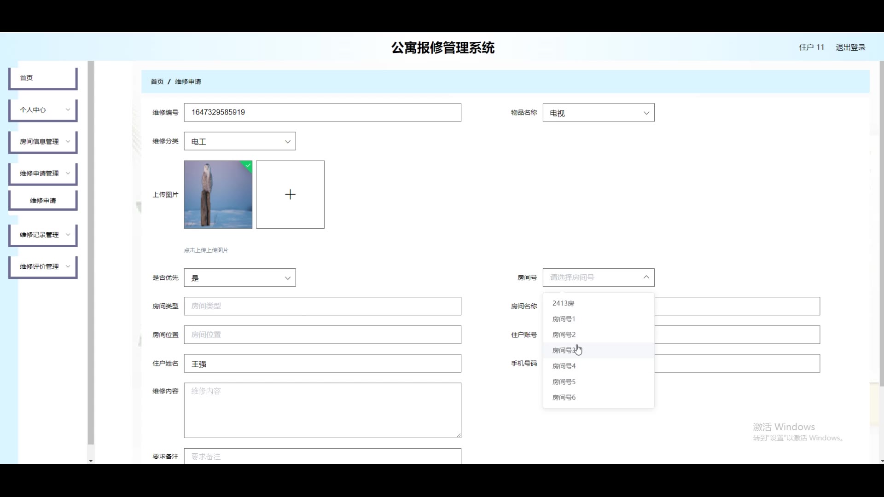
Task: Expand the 维修记录管理 sidebar menu
Action: [43, 235]
